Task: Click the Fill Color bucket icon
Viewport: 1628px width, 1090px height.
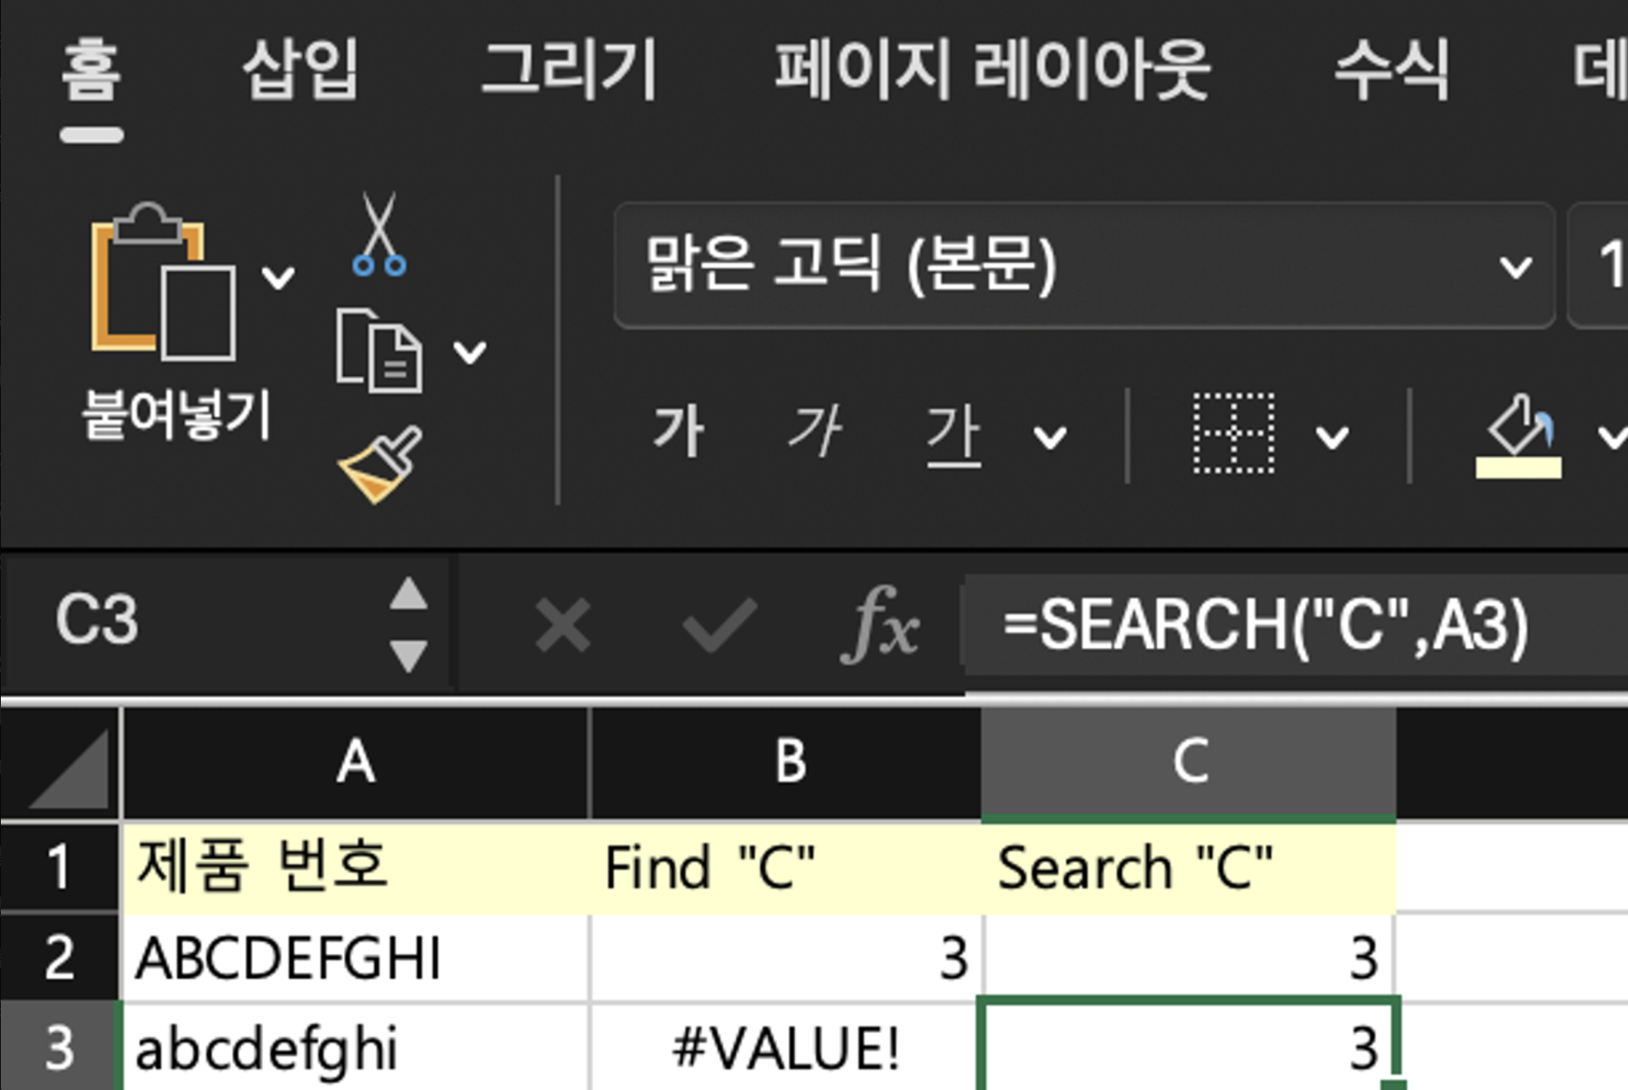Action: tap(1518, 425)
